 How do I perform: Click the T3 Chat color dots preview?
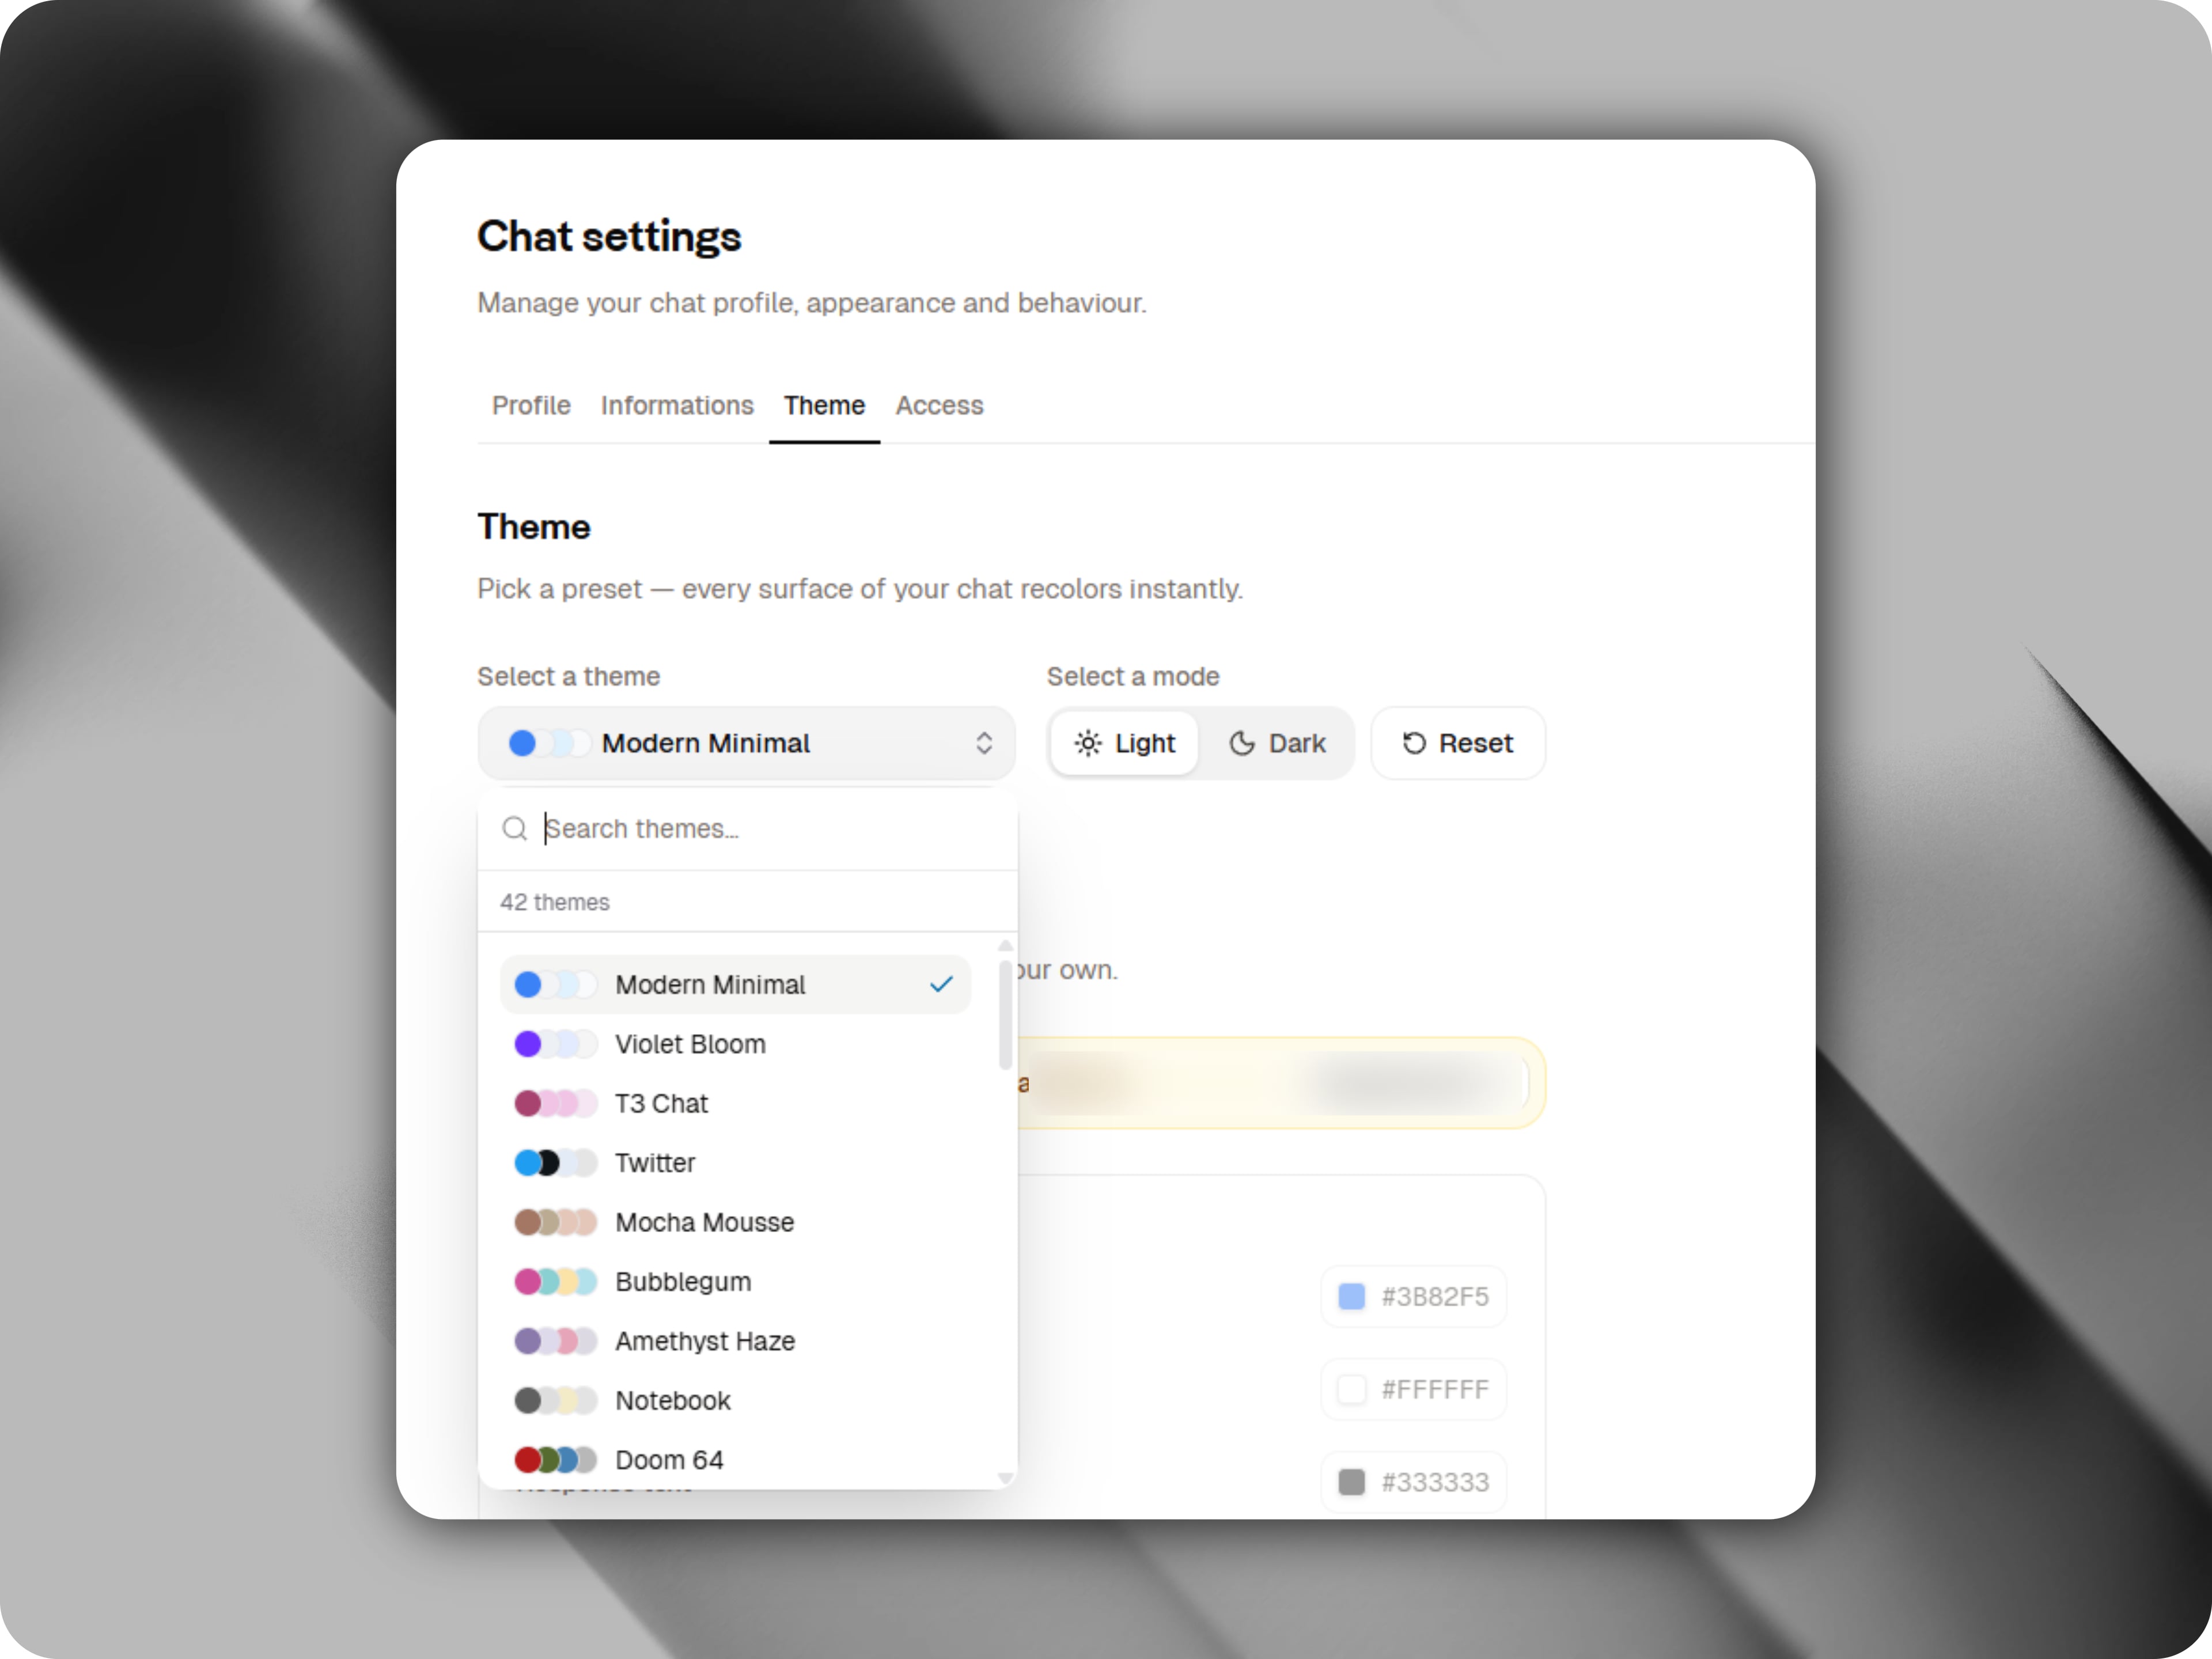pyautogui.click(x=556, y=1103)
